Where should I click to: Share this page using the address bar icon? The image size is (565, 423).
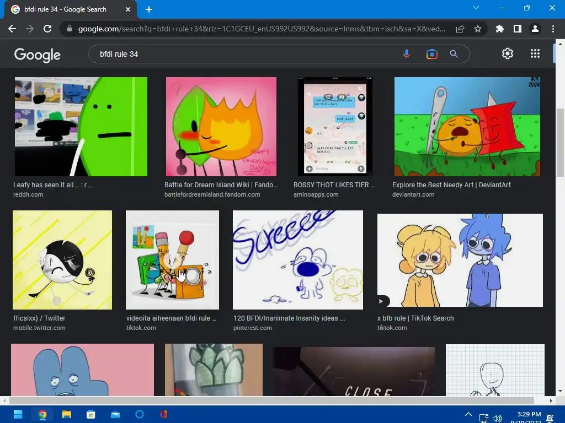click(460, 29)
